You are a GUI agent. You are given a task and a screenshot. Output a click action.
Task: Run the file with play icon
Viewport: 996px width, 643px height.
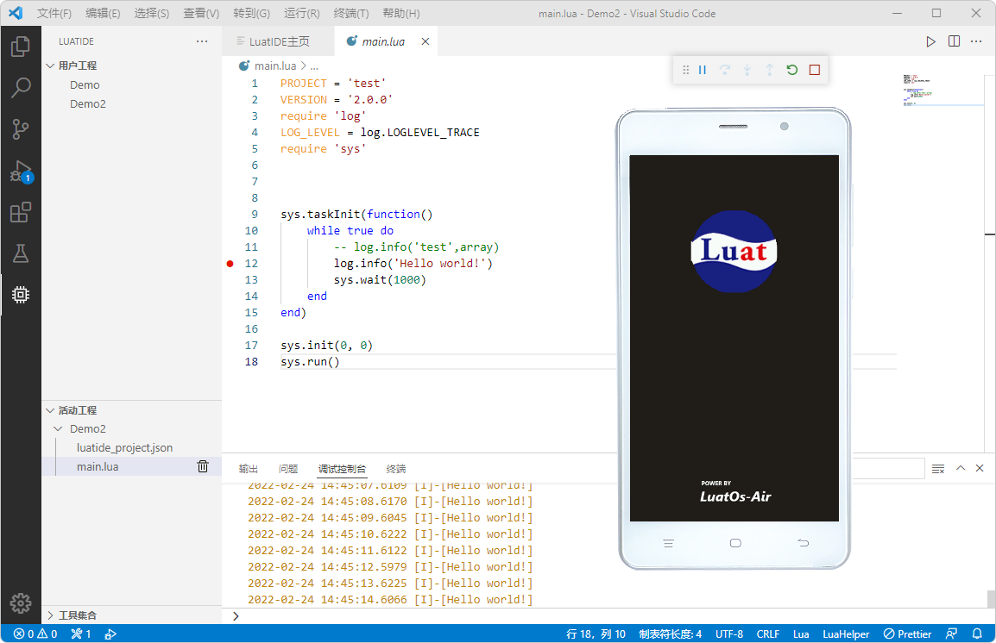[x=930, y=41]
